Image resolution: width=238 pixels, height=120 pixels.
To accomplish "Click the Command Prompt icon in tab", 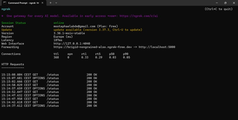I will pyautogui.click(x=5, y=3).
